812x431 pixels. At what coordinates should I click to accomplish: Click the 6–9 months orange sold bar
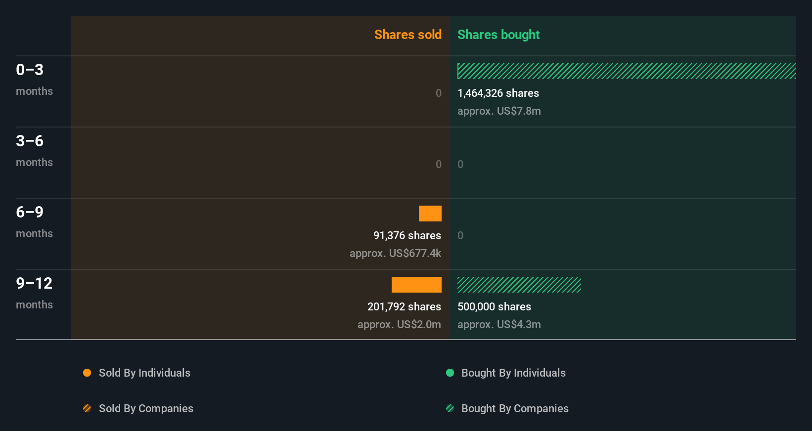(430, 214)
